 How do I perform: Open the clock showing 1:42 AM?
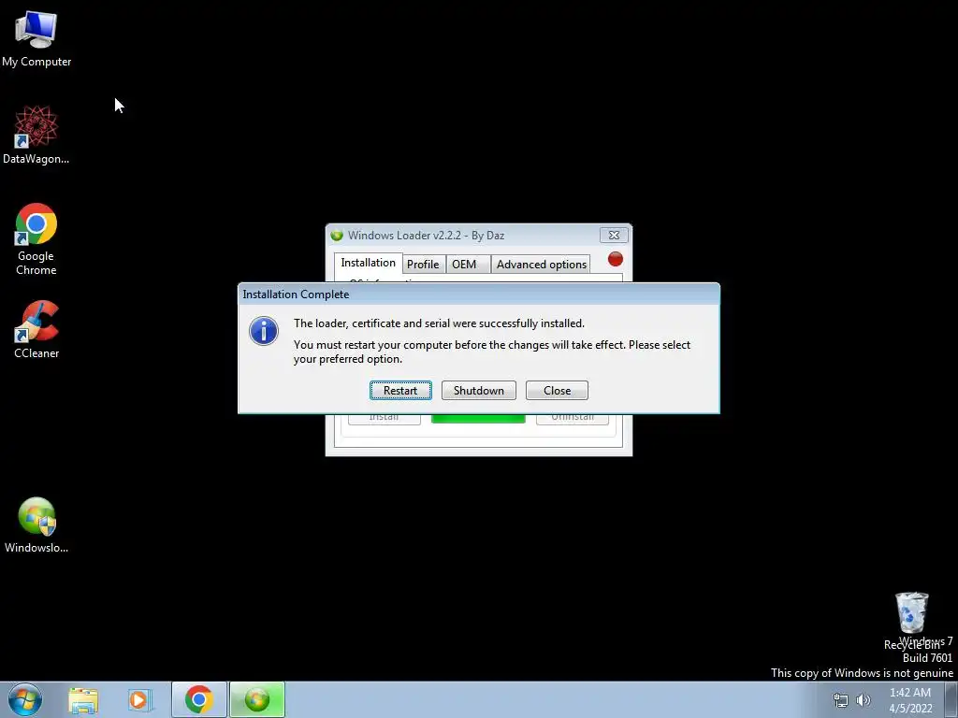910,700
